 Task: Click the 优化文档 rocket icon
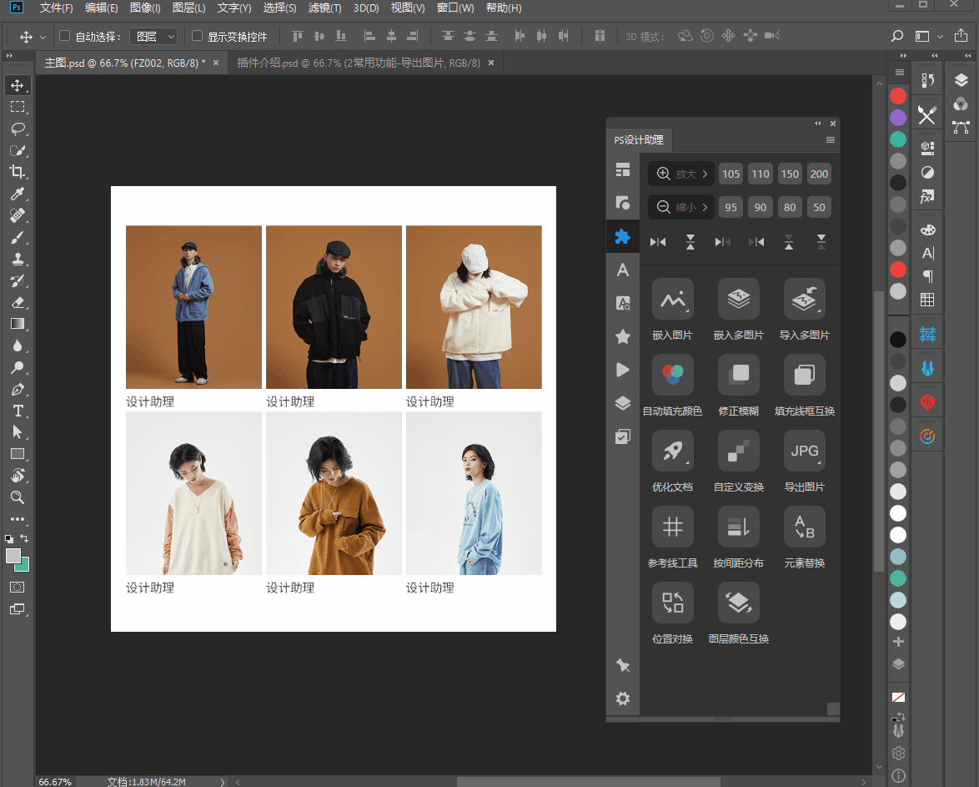tap(672, 451)
